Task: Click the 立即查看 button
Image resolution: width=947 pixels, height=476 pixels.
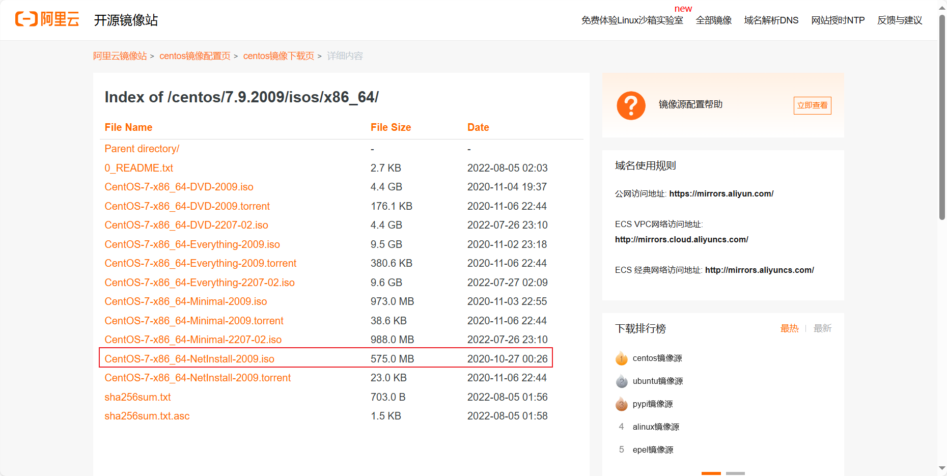Action: point(812,105)
